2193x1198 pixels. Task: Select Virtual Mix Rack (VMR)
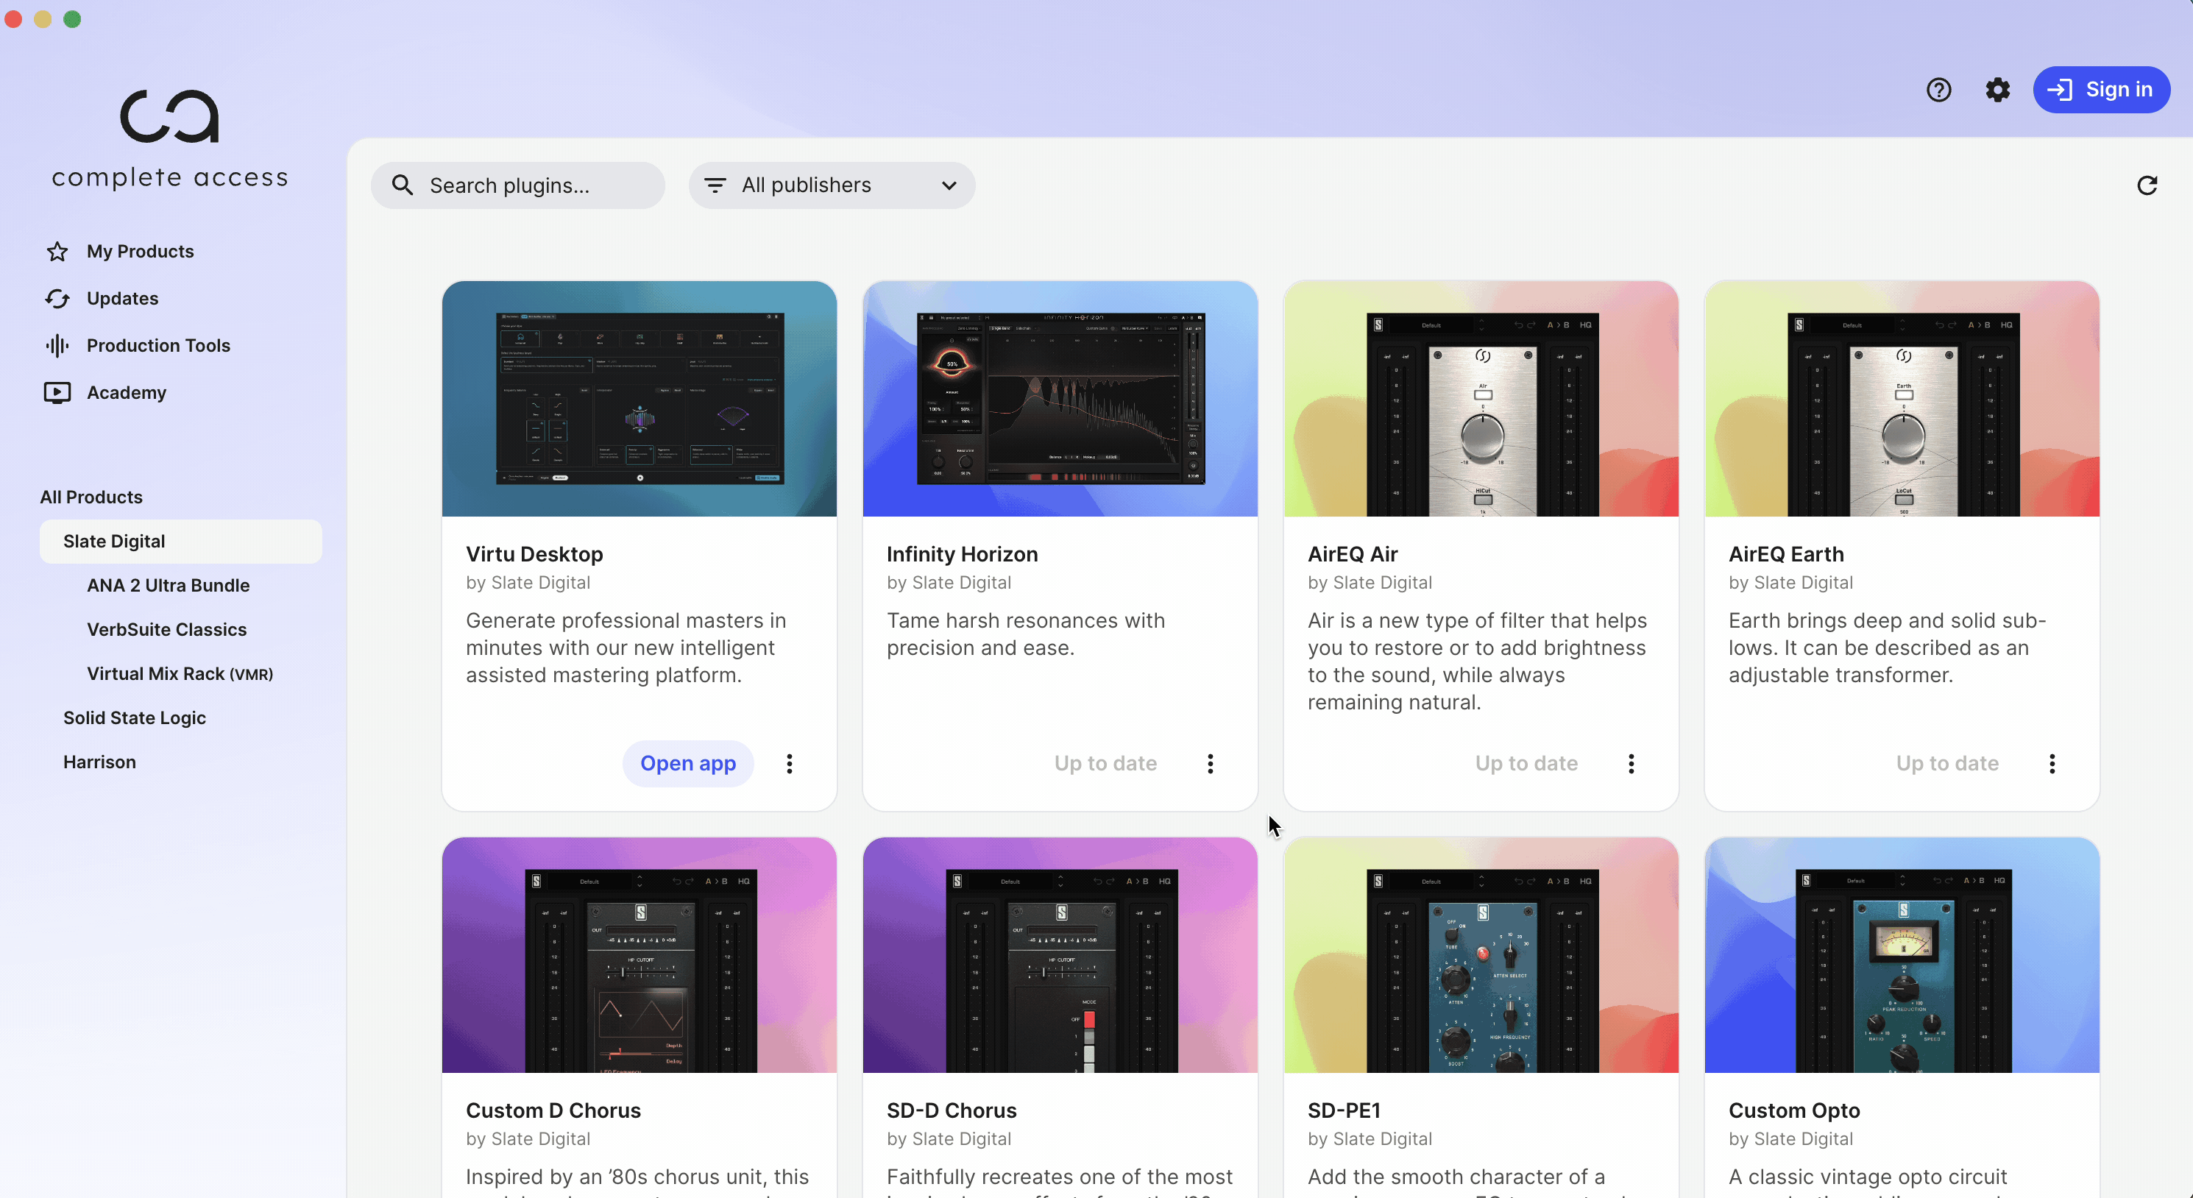tap(180, 673)
